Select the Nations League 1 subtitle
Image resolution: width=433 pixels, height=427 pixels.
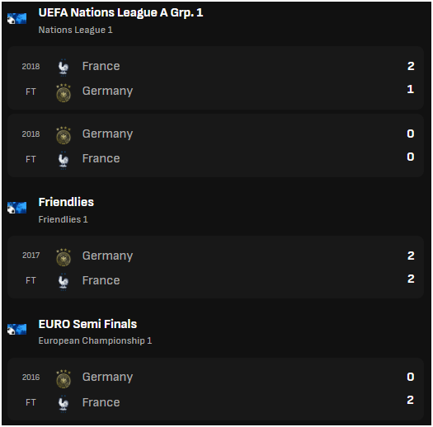coord(75,30)
